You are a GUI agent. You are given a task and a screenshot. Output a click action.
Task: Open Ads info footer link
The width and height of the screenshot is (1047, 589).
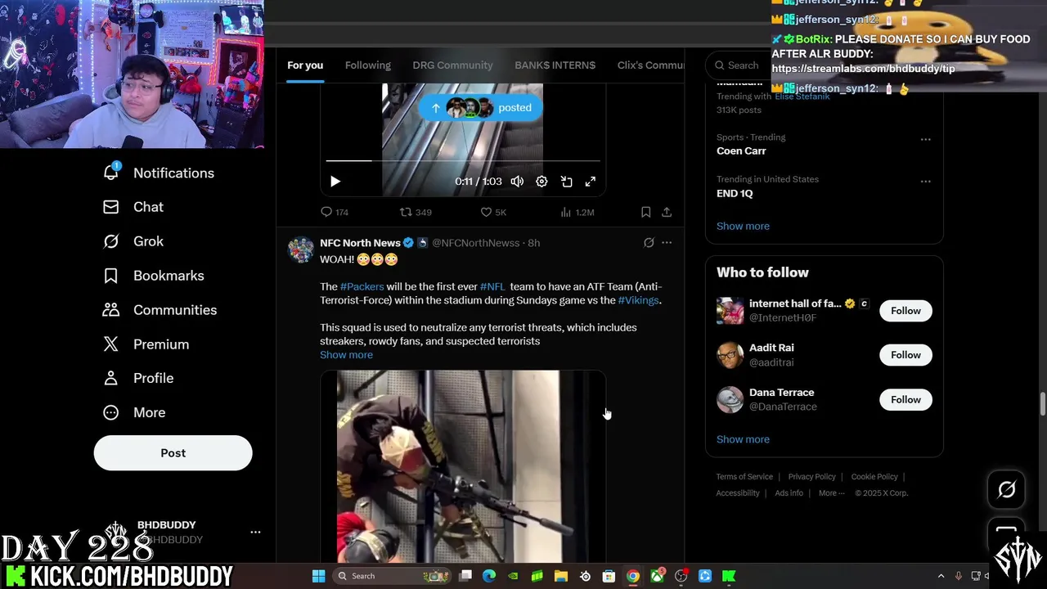pyautogui.click(x=789, y=493)
